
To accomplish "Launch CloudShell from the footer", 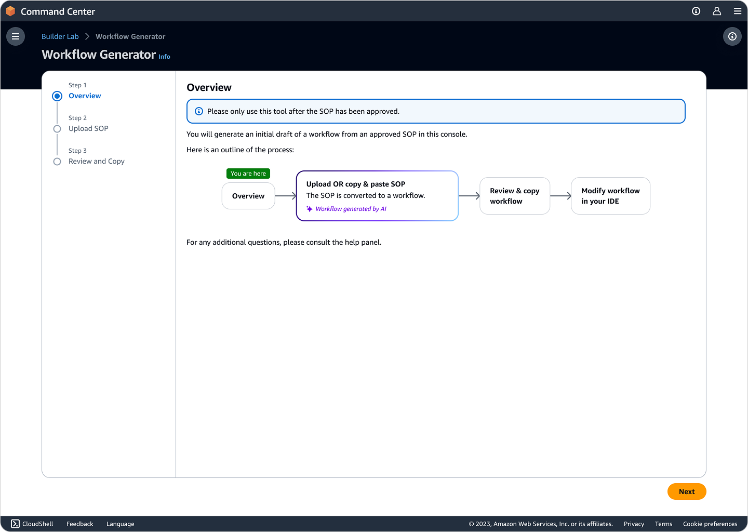I will coord(32,524).
